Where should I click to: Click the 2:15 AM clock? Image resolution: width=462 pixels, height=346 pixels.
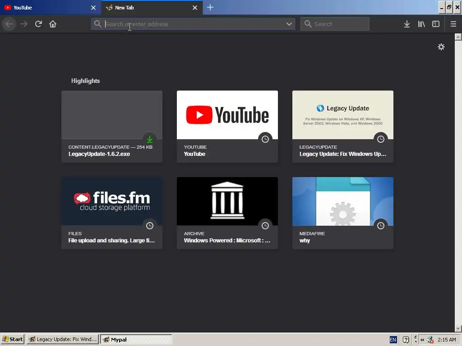point(447,340)
